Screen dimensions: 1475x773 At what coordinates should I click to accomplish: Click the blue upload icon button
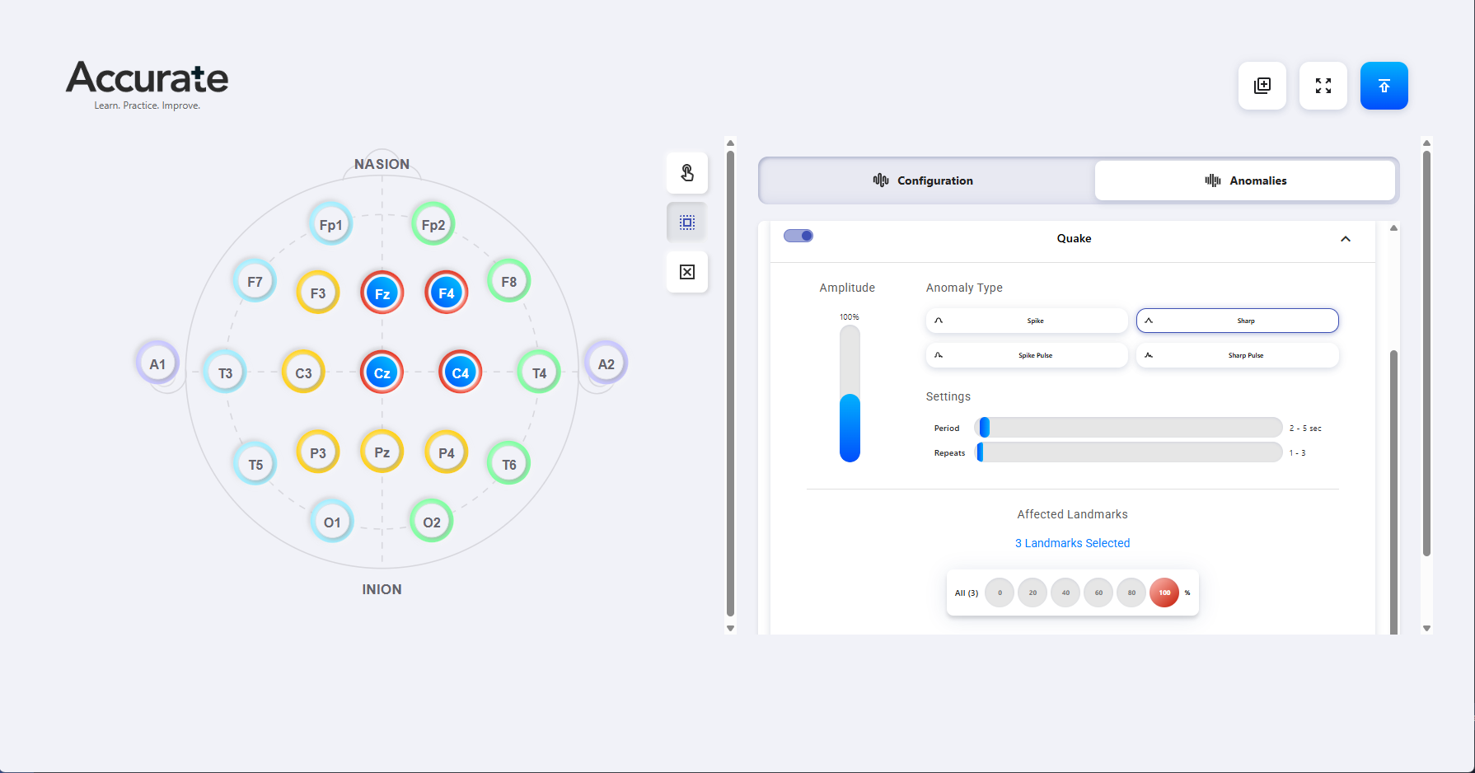pos(1384,86)
